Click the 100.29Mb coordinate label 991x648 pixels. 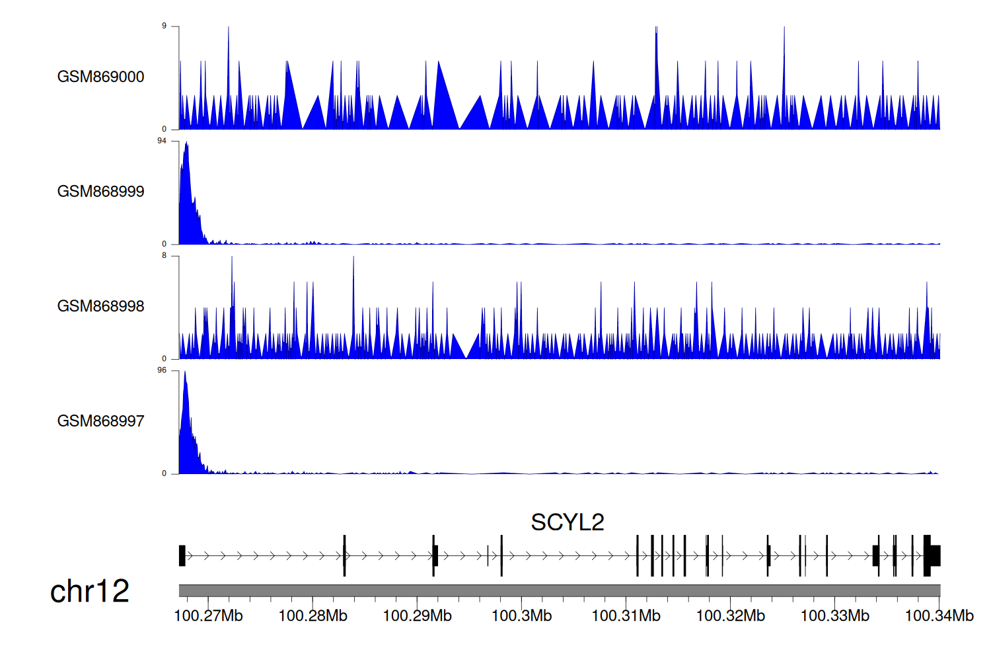tap(417, 616)
